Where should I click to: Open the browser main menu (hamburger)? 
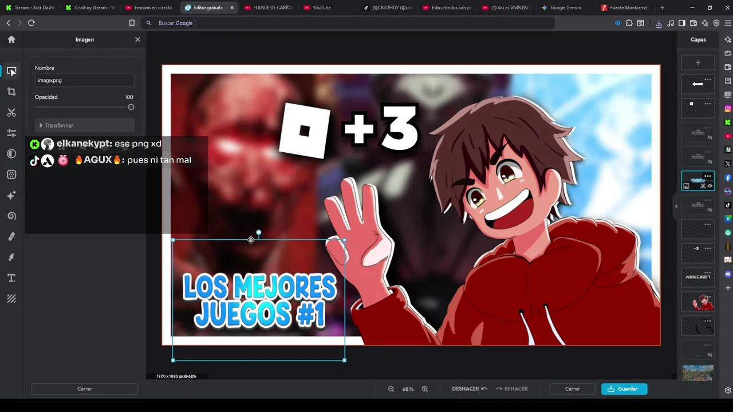pyautogui.click(x=727, y=23)
